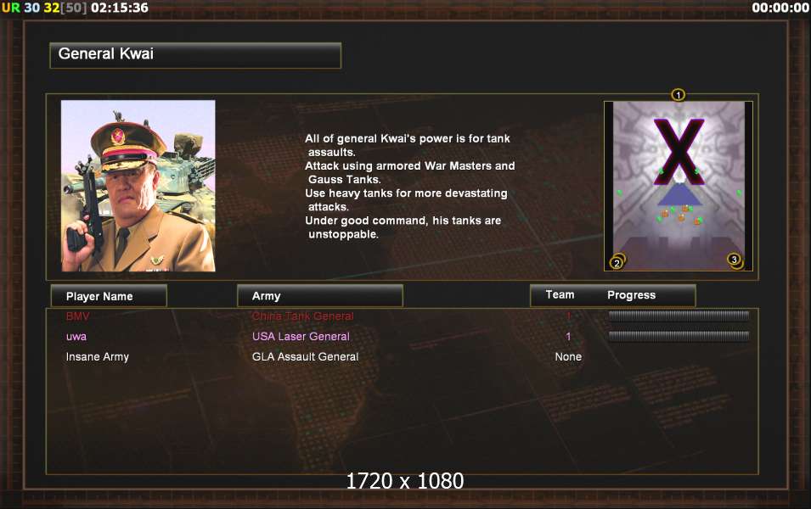Select the General Kwai title bar
811x509 pixels.
click(195, 55)
